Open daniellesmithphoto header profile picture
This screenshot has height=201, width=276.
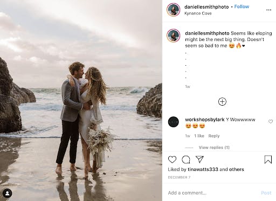174,10
